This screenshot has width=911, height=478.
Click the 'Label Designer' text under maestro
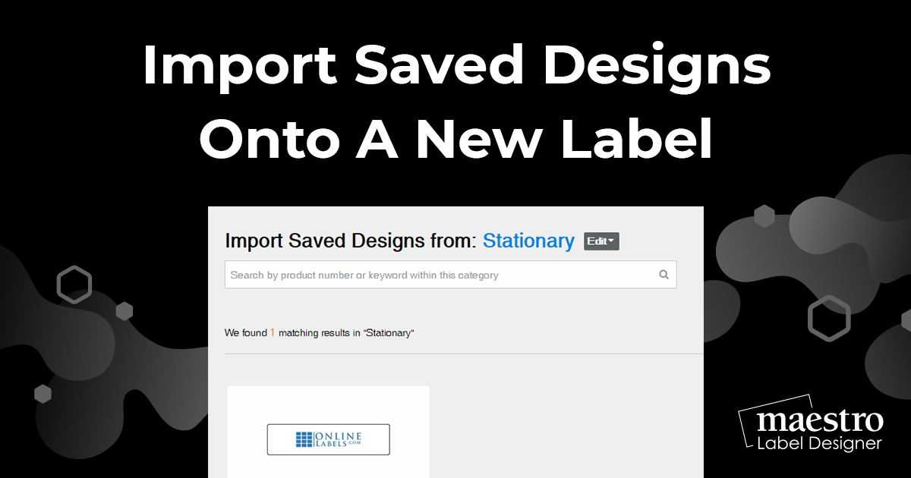point(819,442)
